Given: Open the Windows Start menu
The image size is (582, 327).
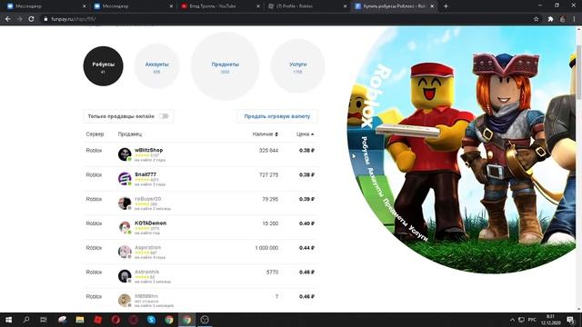Looking at the screenshot, I should click(8, 320).
